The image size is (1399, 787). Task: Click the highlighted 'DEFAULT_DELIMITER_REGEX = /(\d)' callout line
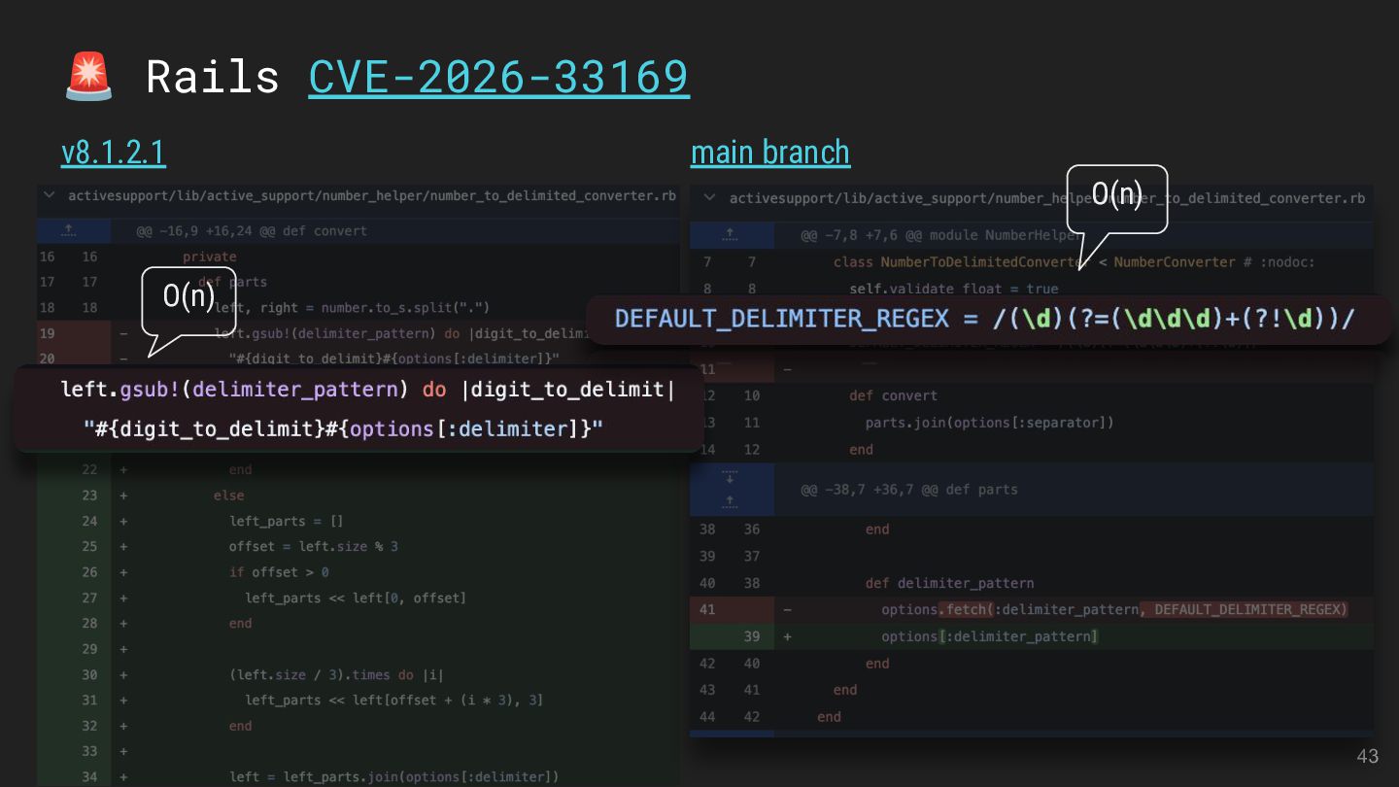click(x=984, y=319)
